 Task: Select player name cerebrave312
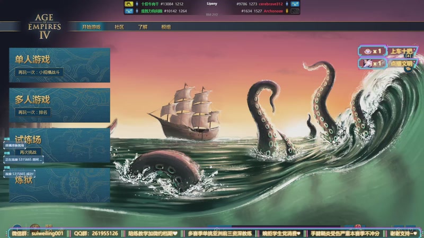(x=271, y=4)
